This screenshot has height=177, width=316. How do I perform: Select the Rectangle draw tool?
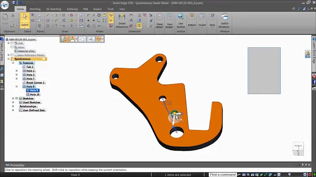pyautogui.click(x=48, y=21)
